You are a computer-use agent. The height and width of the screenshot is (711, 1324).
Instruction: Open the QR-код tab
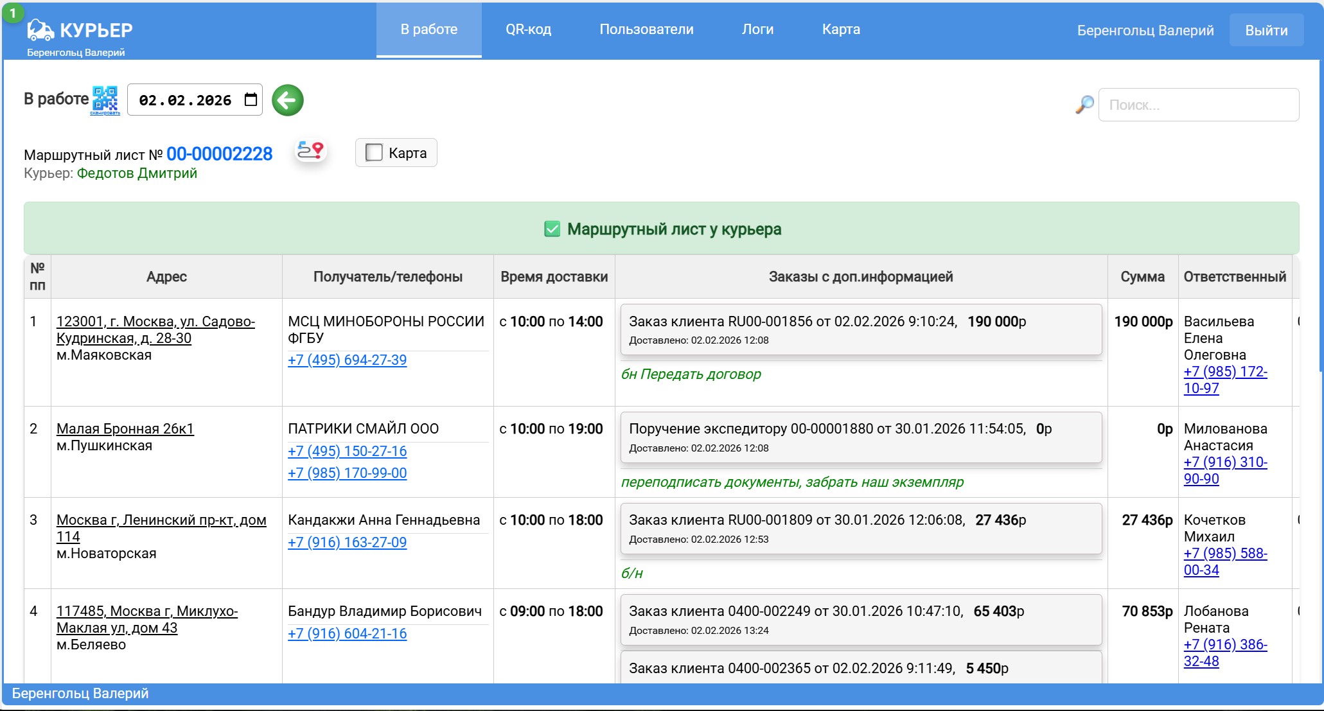tap(528, 30)
